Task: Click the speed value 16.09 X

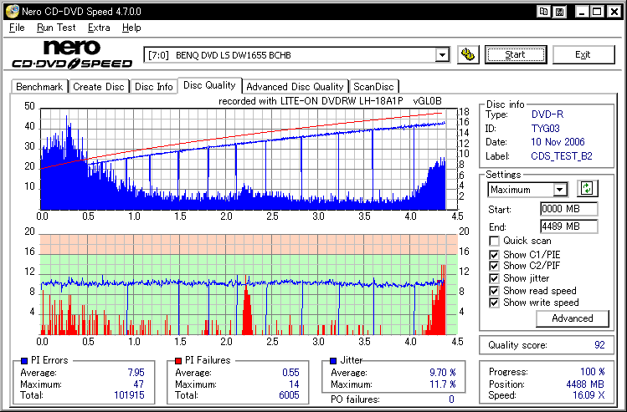Action: (x=588, y=395)
